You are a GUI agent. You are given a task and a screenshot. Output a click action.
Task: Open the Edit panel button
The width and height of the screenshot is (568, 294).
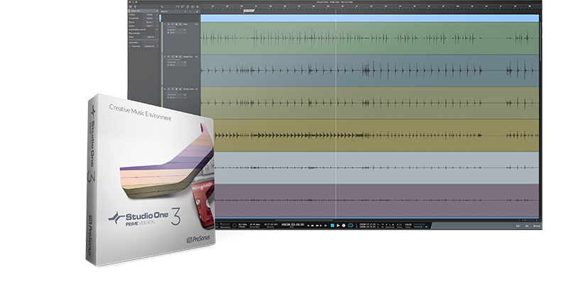(518, 226)
